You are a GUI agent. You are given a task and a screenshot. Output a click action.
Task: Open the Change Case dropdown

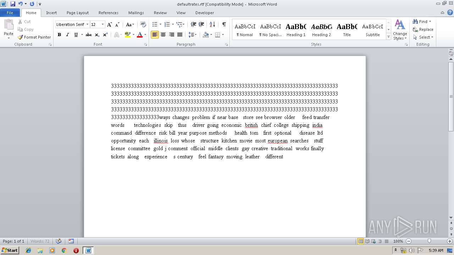[130, 24]
